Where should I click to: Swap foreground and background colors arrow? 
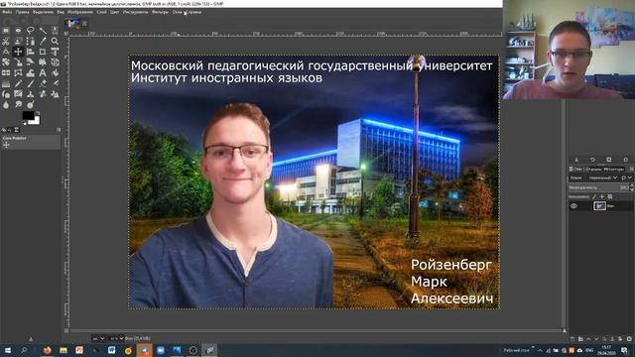tap(38, 113)
